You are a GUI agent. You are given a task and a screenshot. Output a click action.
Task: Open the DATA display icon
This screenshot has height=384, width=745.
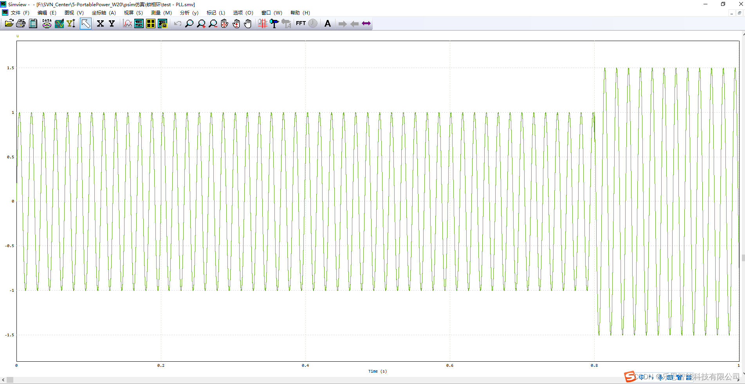coord(47,23)
